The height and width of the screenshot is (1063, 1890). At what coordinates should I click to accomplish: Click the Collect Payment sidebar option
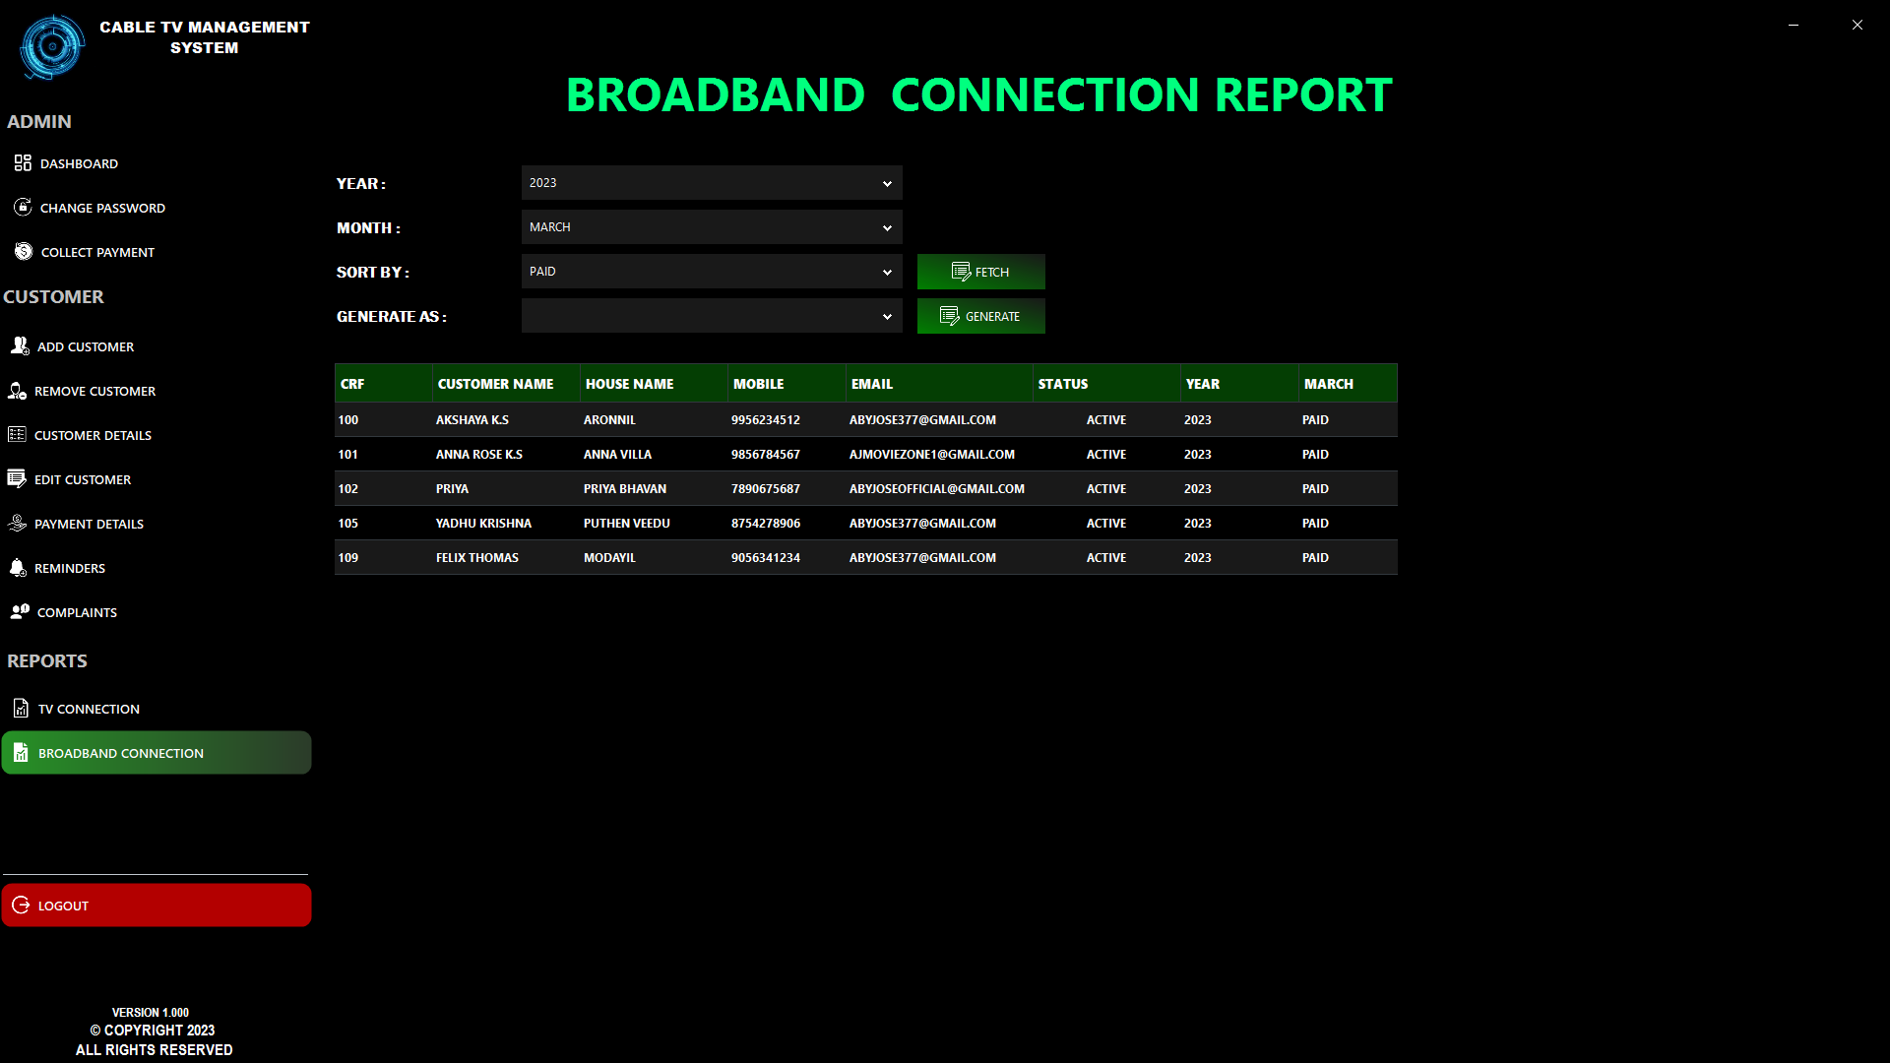[x=97, y=252]
